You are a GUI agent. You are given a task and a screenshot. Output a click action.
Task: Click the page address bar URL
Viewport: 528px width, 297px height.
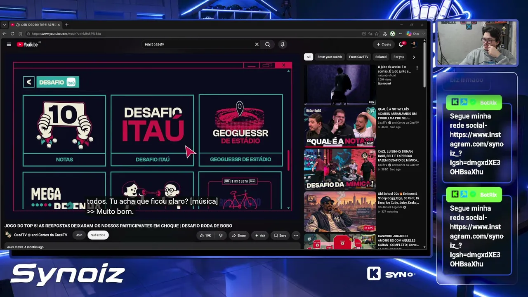click(x=66, y=34)
